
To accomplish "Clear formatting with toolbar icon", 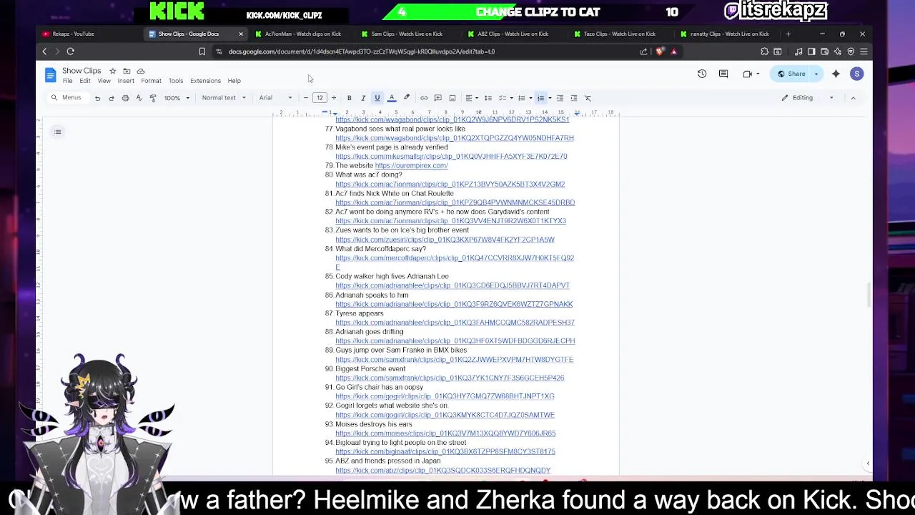I will [588, 98].
